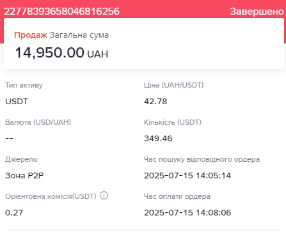Click the Час пошуку відповідного ордера label

(x=202, y=159)
